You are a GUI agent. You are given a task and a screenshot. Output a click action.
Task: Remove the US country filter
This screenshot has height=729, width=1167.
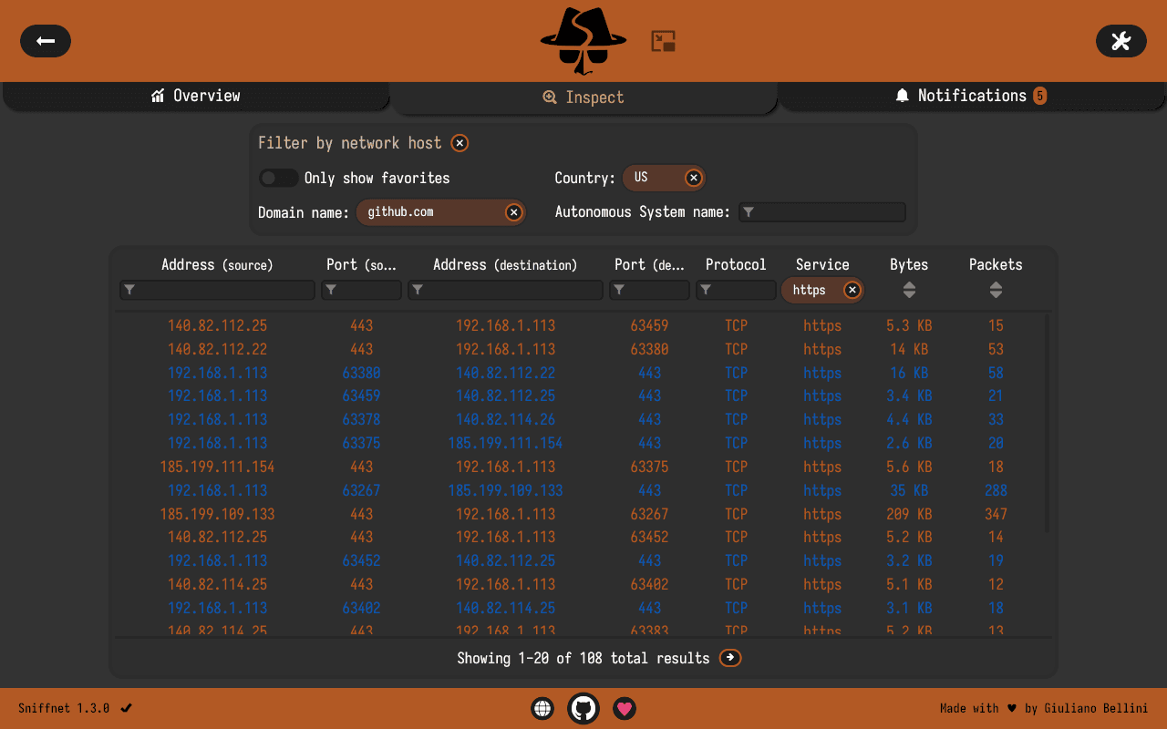pos(694,178)
